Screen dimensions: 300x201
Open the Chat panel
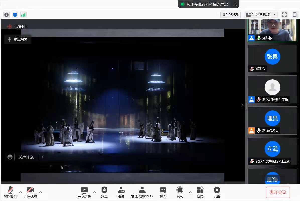pyautogui.click(x=163, y=192)
